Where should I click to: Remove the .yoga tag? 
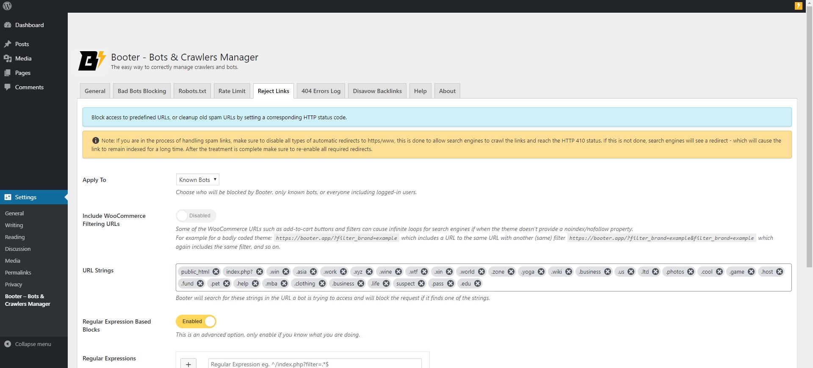[x=541, y=272]
